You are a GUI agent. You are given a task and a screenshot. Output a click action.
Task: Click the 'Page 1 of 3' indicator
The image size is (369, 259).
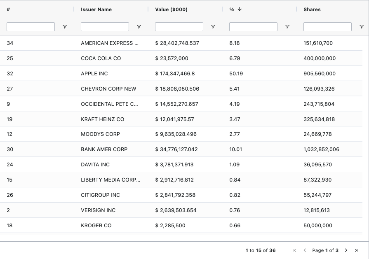click(325, 250)
